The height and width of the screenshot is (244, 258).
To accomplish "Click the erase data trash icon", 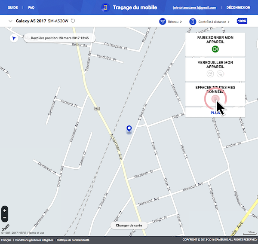I will pos(215,99).
